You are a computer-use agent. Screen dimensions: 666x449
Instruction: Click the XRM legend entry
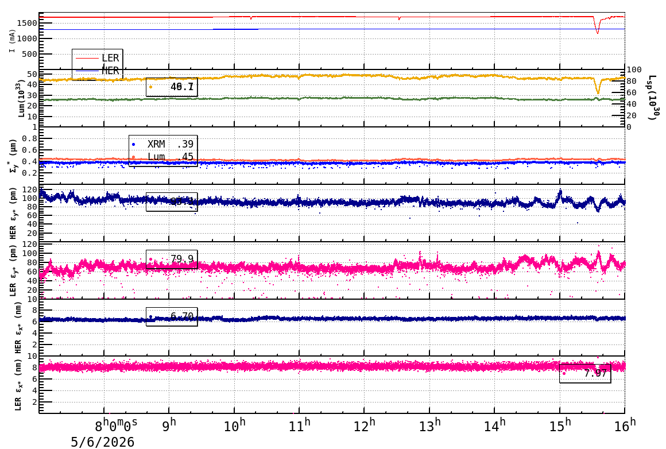163,144
